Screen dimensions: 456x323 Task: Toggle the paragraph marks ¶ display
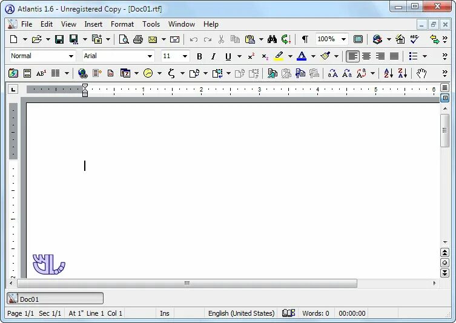pos(305,39)
